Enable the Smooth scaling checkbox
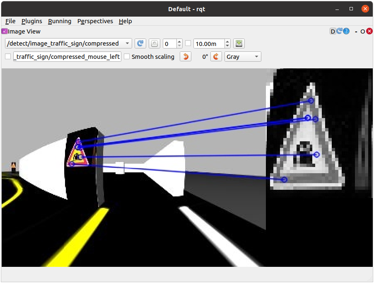 pyautogui.click(x=127, y=57)
